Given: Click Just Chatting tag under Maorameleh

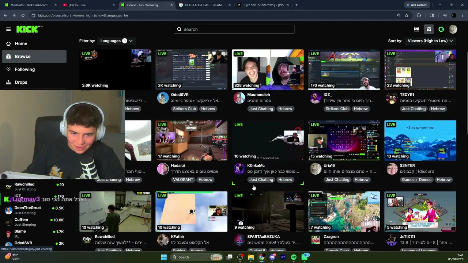Looking at the screenshot, I should (261, 109).
